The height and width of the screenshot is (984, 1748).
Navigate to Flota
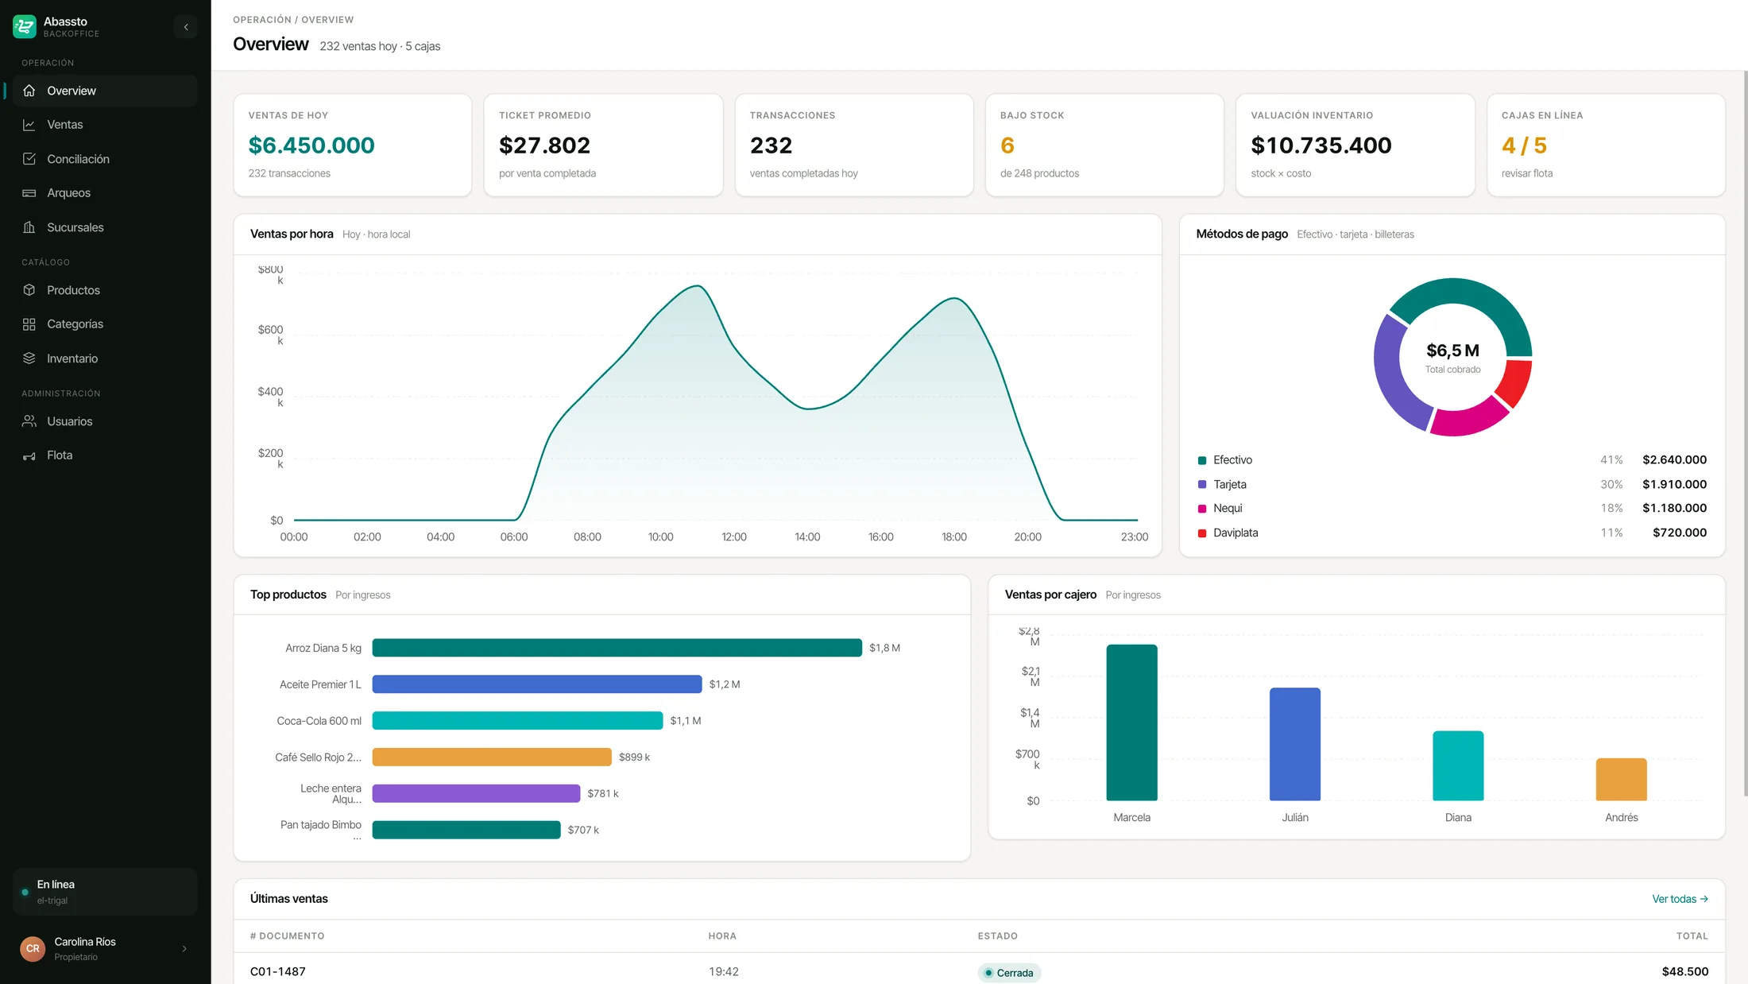coord(105,455)
